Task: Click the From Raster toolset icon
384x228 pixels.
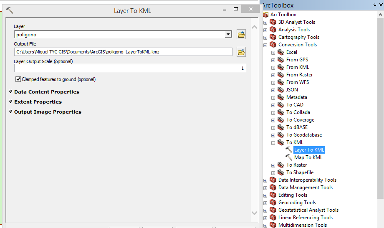Action: click(281, 75)
